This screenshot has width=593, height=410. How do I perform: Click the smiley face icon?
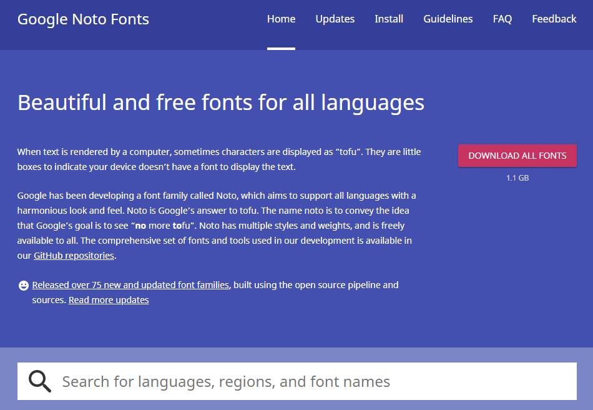click(x=24, y=286)
